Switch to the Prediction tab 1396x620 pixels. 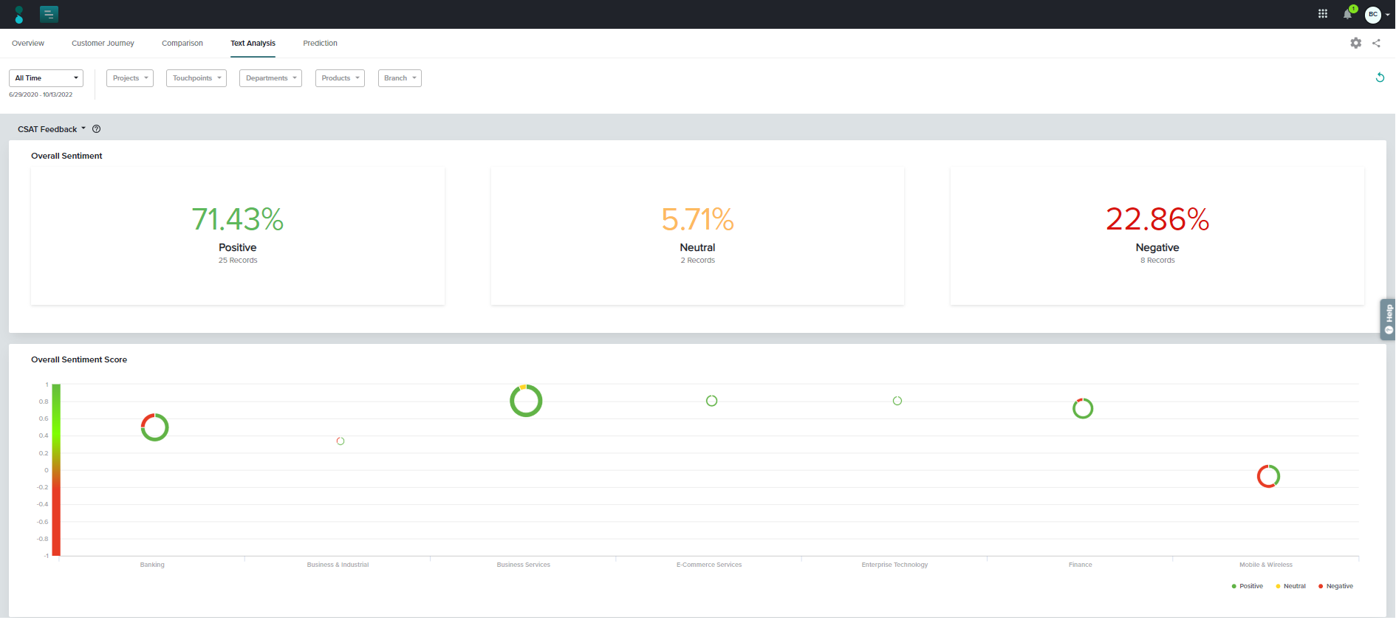pyautogui.click(x=320, y=44)
